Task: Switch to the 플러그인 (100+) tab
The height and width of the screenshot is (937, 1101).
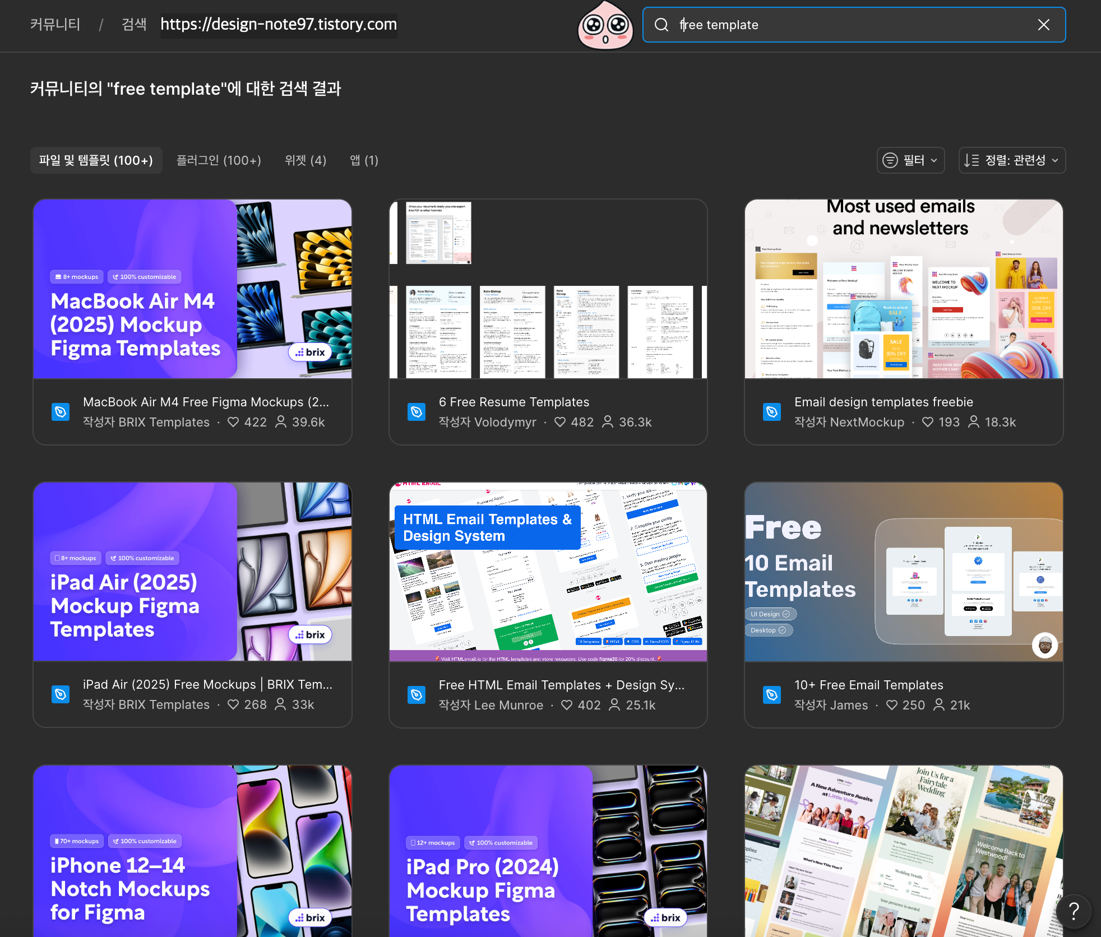Action: (219, 160)
